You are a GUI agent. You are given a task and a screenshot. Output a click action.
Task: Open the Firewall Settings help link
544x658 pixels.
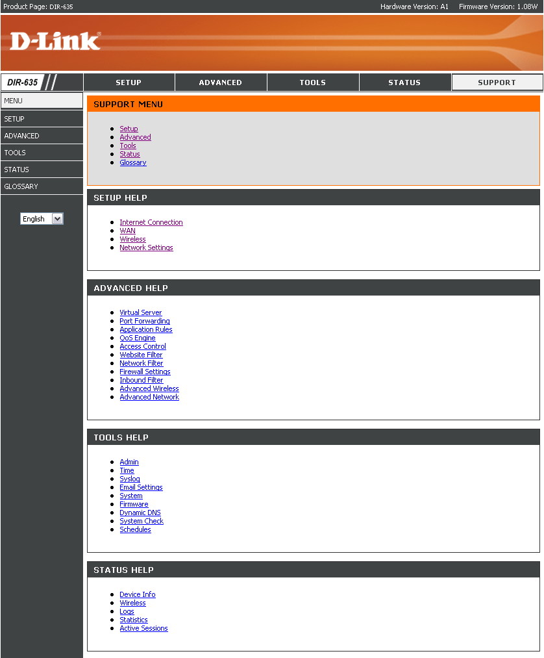pyautogui.click(x=145, y=372)
